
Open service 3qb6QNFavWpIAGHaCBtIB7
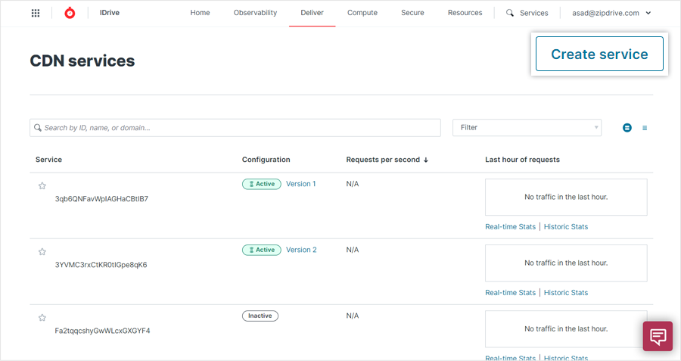pos(101,199)
